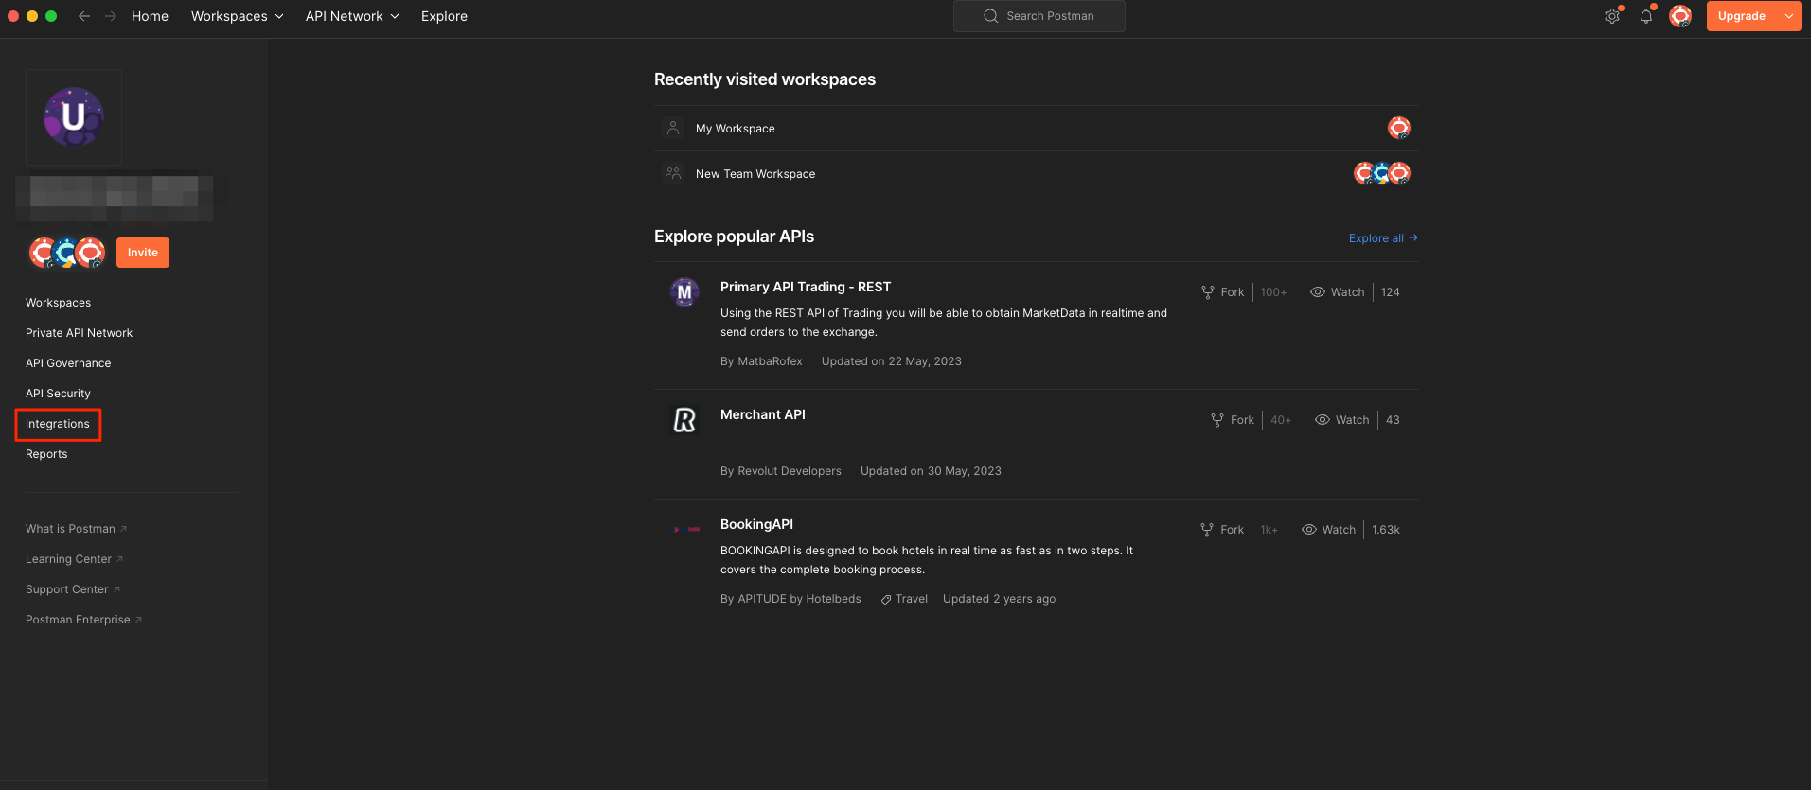
Task: Go back with the left arrow icon
Action: (x=84, y=16)
